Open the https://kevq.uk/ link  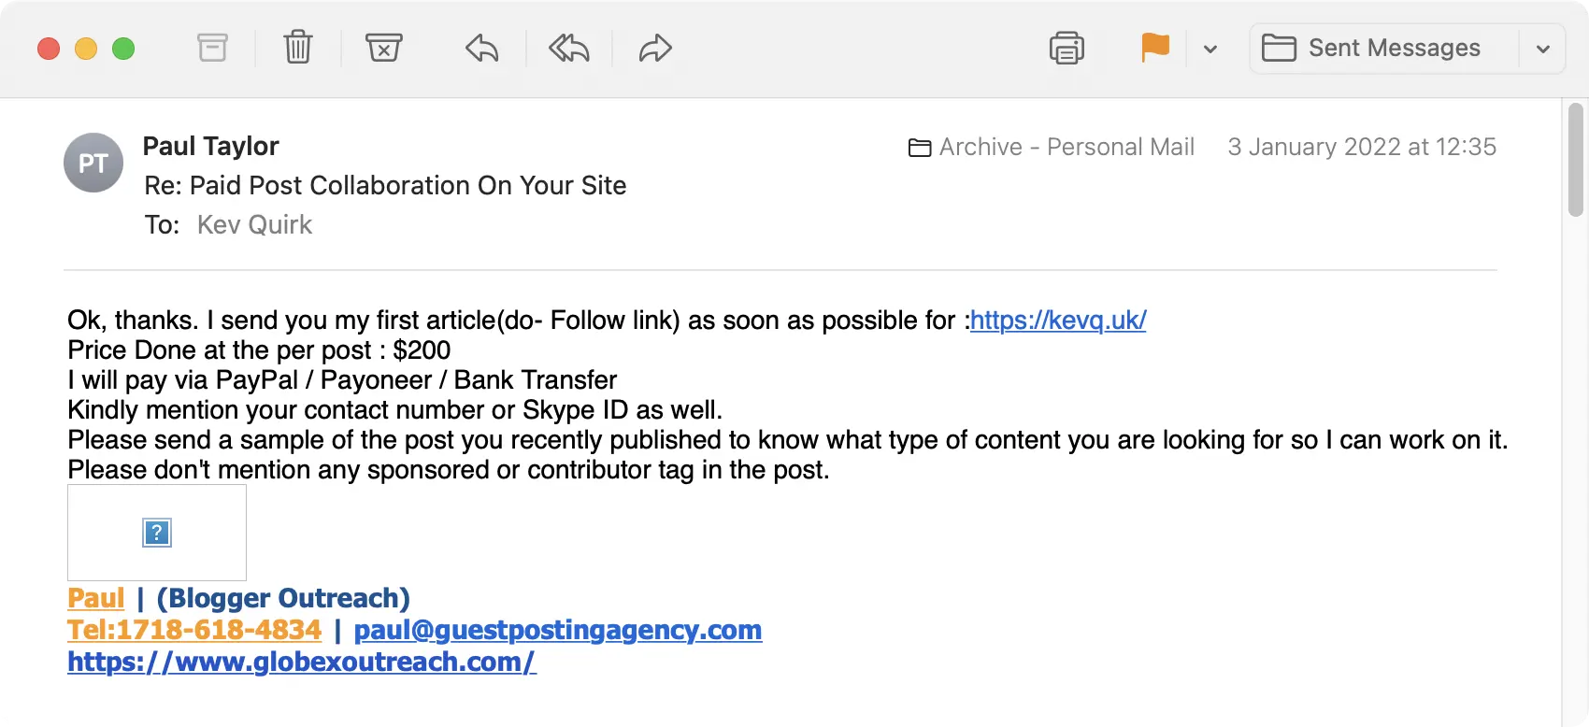coord(1057,320)
